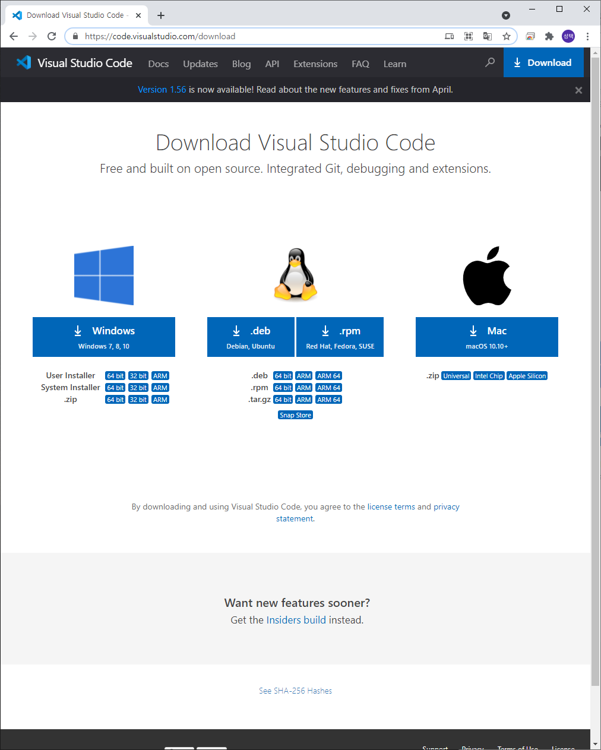Download Mac .zip Intel Chip build
The width and height of the screenshot is (601, 750).
489,376
